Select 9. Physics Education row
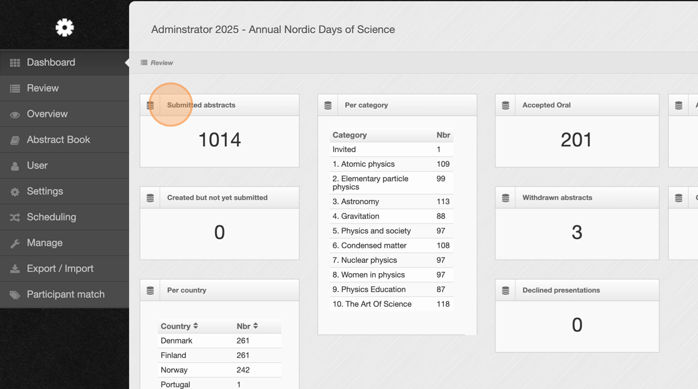 coord(391,289)
